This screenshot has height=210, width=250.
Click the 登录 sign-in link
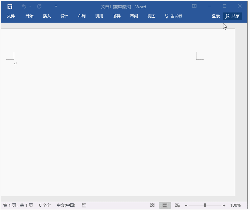point(216,16)
